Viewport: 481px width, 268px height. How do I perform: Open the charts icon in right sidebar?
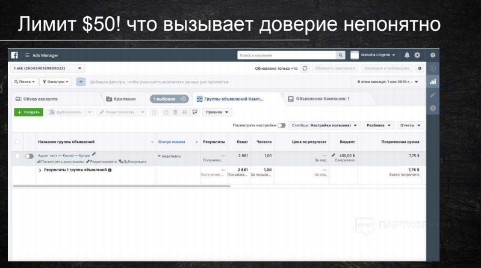pyautogui.click(x=433, y=82)
